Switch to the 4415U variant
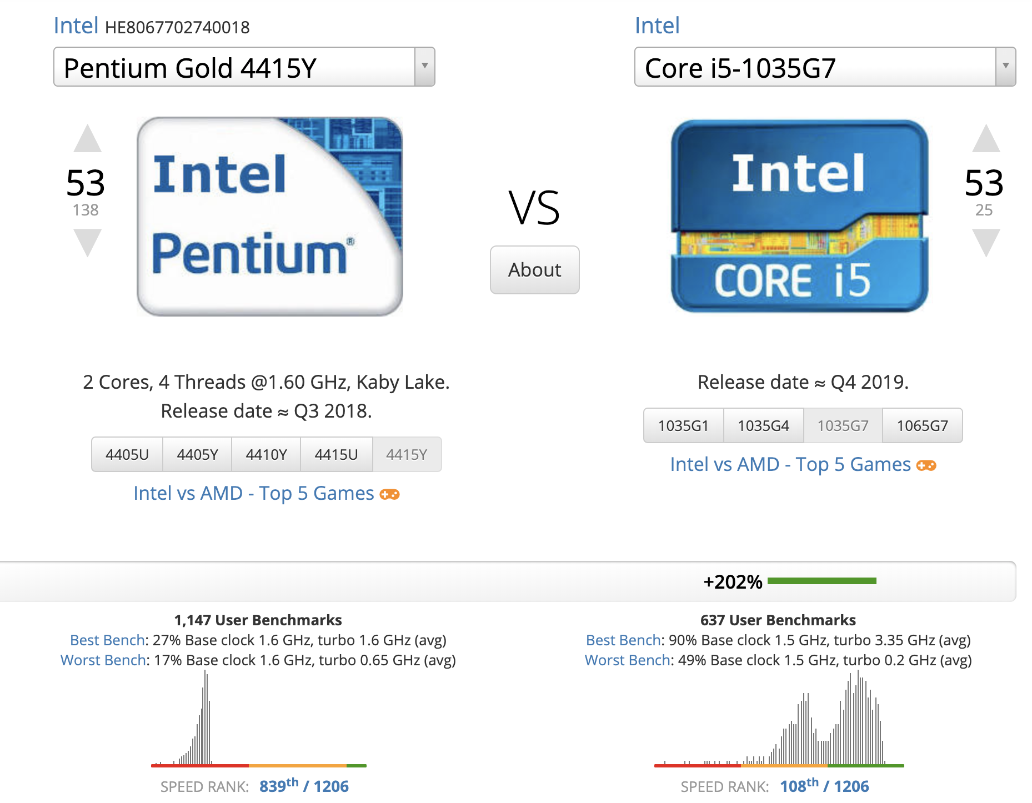 point(336,454)
